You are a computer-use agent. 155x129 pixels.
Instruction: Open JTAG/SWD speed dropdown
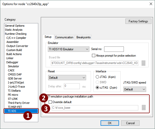tap(134, 89)
